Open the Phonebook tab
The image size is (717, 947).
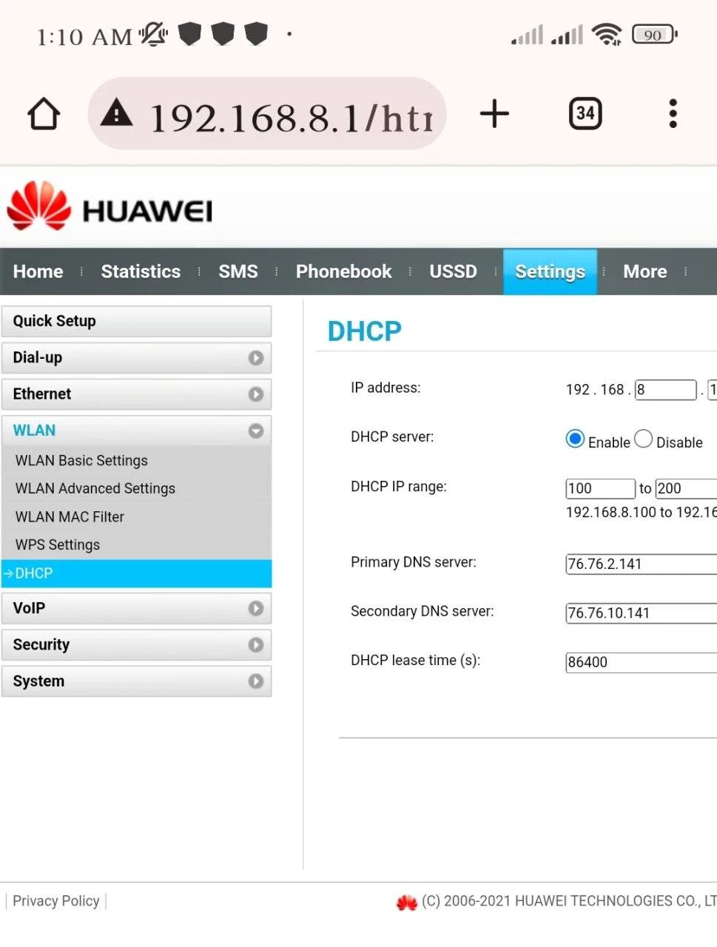(343, 272)
